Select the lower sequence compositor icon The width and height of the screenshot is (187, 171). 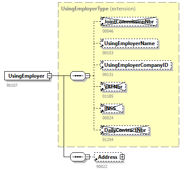click(78, 157)
